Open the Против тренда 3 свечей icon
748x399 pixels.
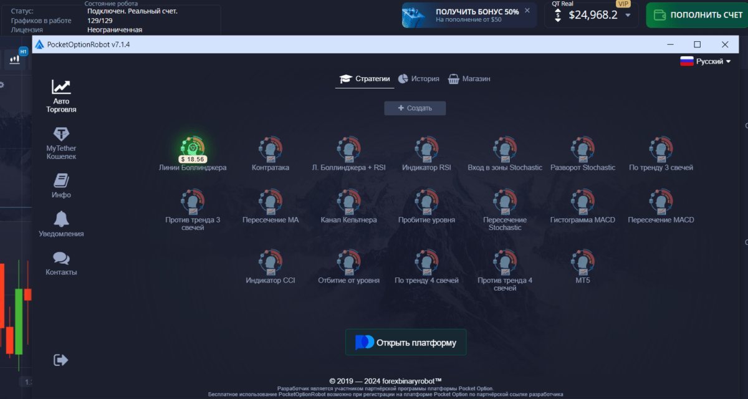(193, 202)
